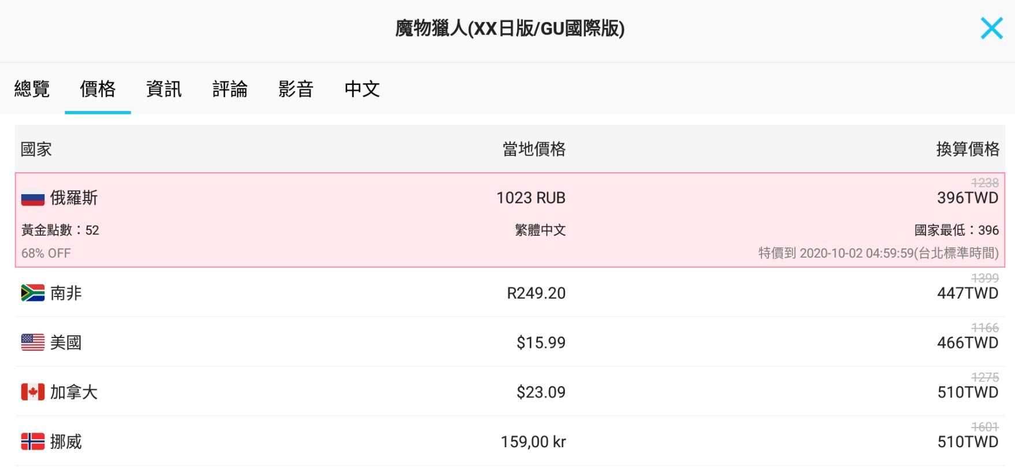Go to the 評論 tab
This screenshot has width=1015, height=468.
(230, 89)
